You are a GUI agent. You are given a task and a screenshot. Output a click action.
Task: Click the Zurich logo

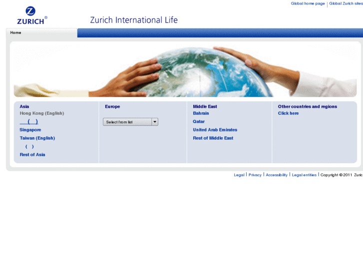coord(32,15)
